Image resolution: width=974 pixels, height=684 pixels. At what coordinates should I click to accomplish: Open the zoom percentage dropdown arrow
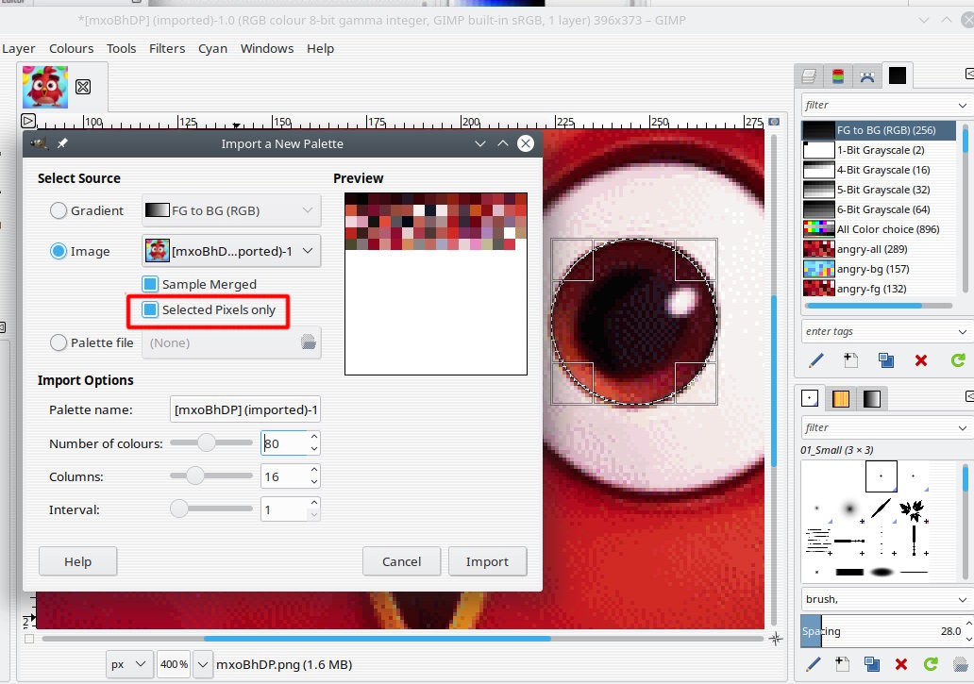pos(203,664)
